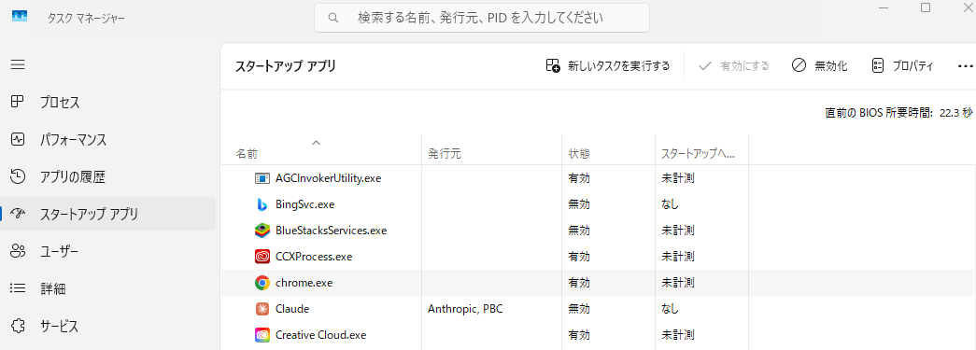976x350 pixels.
Task: Open the プロセス tab label
Action: tap(60, 103)
